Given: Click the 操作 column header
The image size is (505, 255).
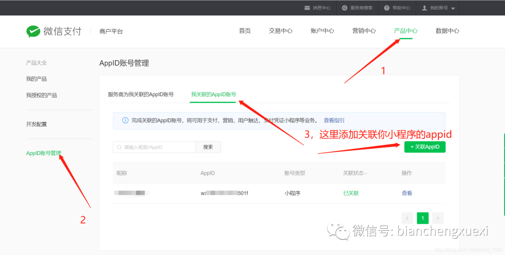Looking at the screenshot, I should click(407, 173).
